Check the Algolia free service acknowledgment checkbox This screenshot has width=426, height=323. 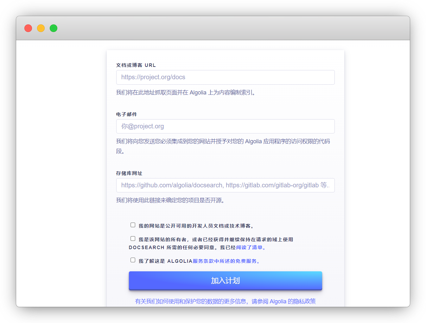tap(133, 260)
